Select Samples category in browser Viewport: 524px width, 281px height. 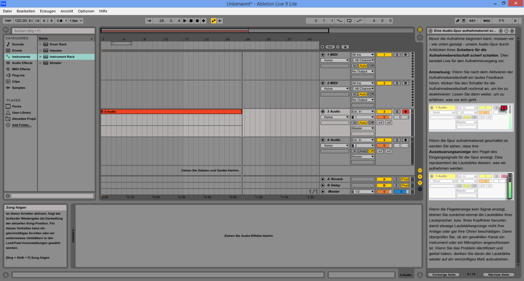click(x=18, y=87)
